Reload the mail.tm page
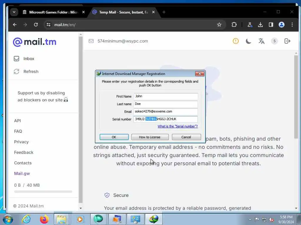This screenshot has height=225, width=301. 36,25
